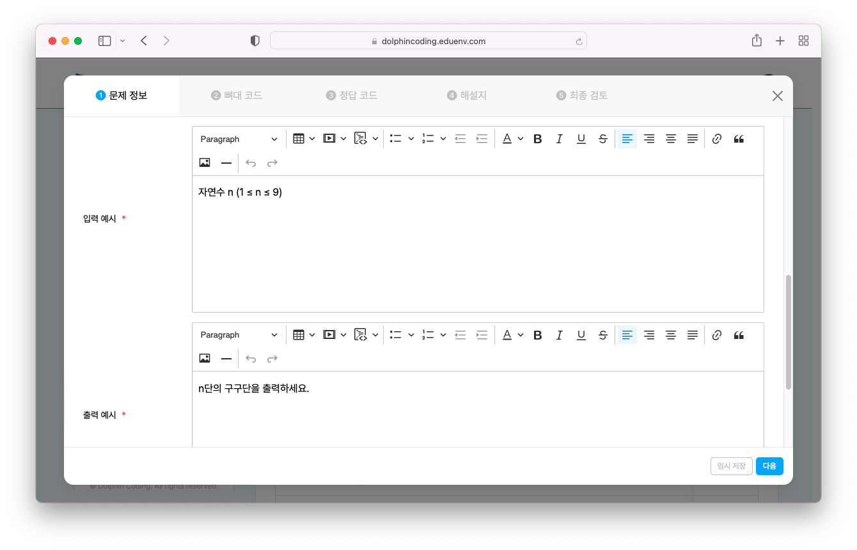Screen dimensions: 857x550
Task: Insert image in 출력 예시 editor
Action: click(x=205, y=359)
